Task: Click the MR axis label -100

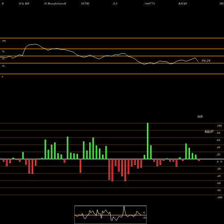Action: pos(220,198)
